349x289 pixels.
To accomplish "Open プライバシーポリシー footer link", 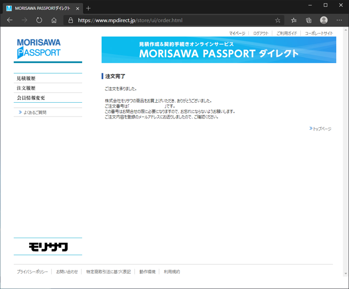I will (x=32, y=272).
